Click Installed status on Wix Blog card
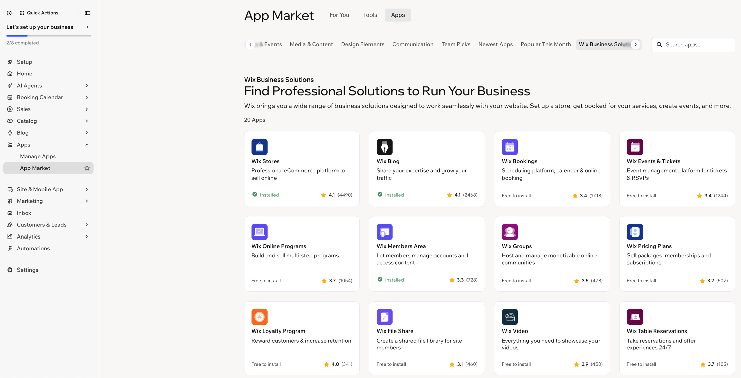 click(390, 195)
